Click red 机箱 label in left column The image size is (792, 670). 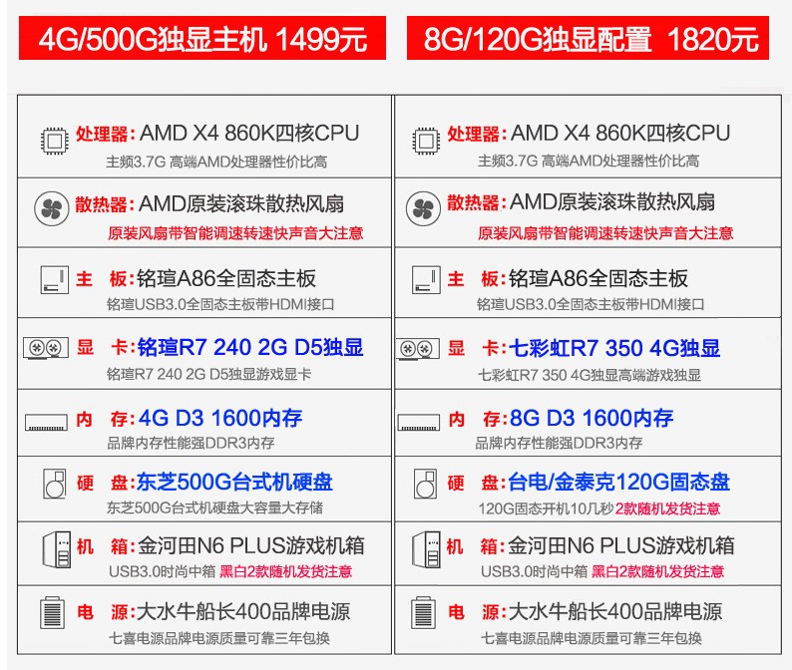click(x=105, y=546)
